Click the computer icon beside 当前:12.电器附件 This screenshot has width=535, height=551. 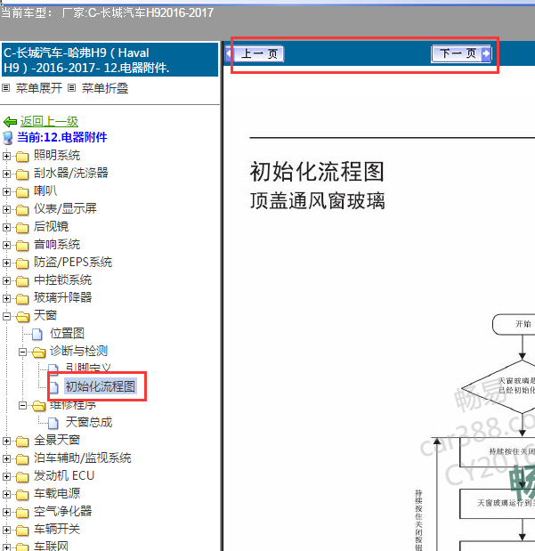click(8, 138)
